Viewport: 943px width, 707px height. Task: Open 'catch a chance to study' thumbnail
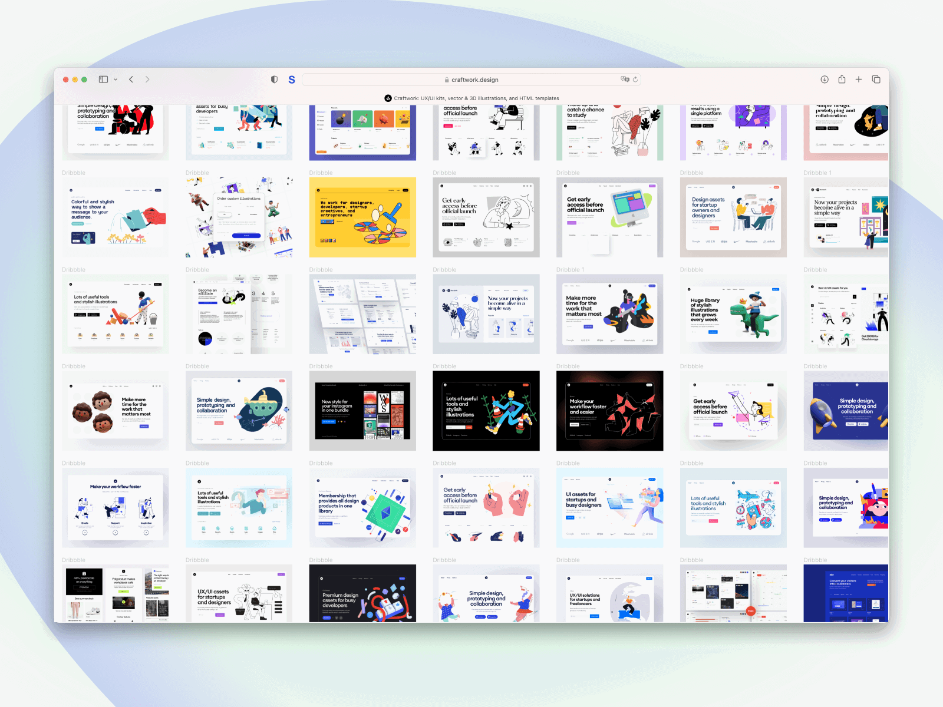(x=609, y=133)
